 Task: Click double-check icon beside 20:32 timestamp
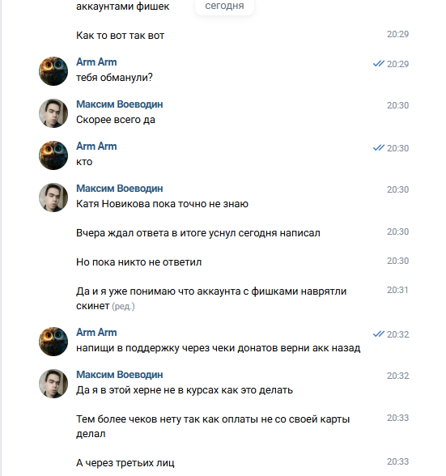[379, 334]
